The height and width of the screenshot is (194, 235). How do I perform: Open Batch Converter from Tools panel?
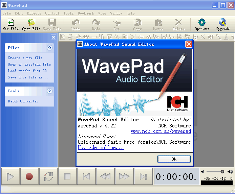click(23, 101)
